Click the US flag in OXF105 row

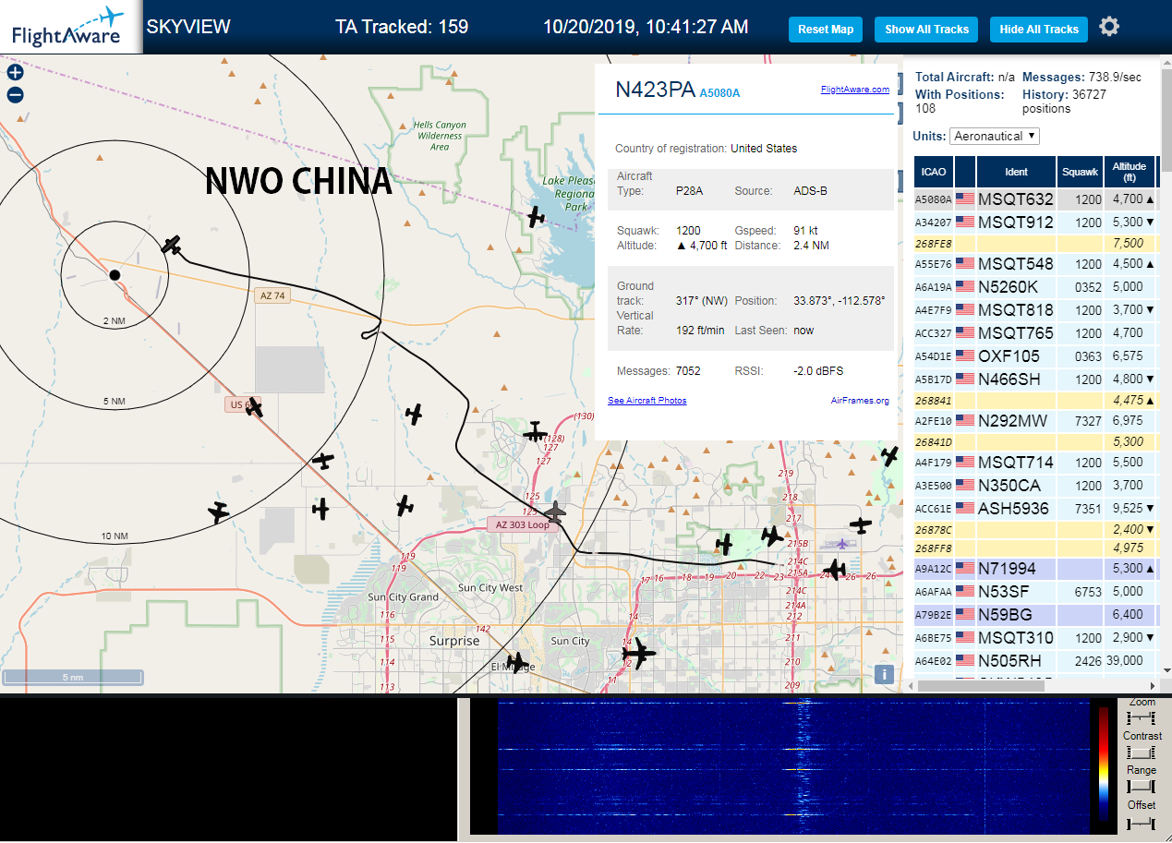point(965,356)
